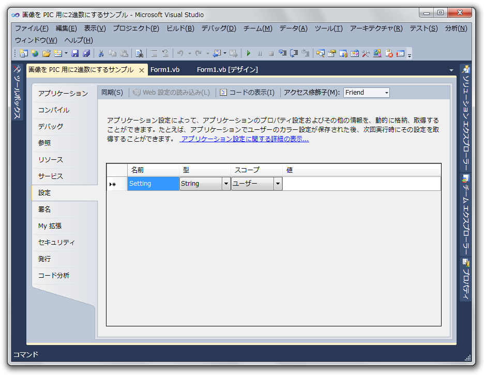Image resolution: width=485 pixels, height=375 pixels.
Task: Click the Find in Files binoculars icon
Action: (139, 53)
